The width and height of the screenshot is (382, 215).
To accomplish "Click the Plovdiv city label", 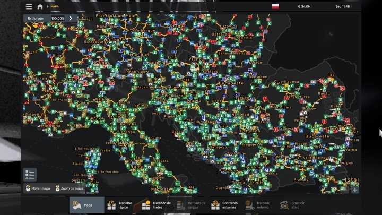I will point(301,179).
